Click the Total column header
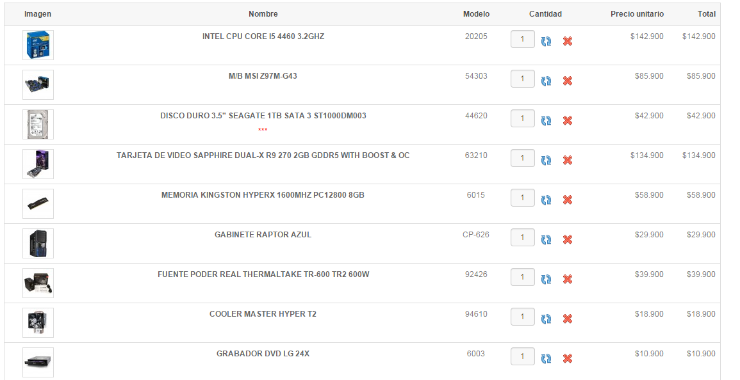 pyautogui.click(x=707, y=14)
